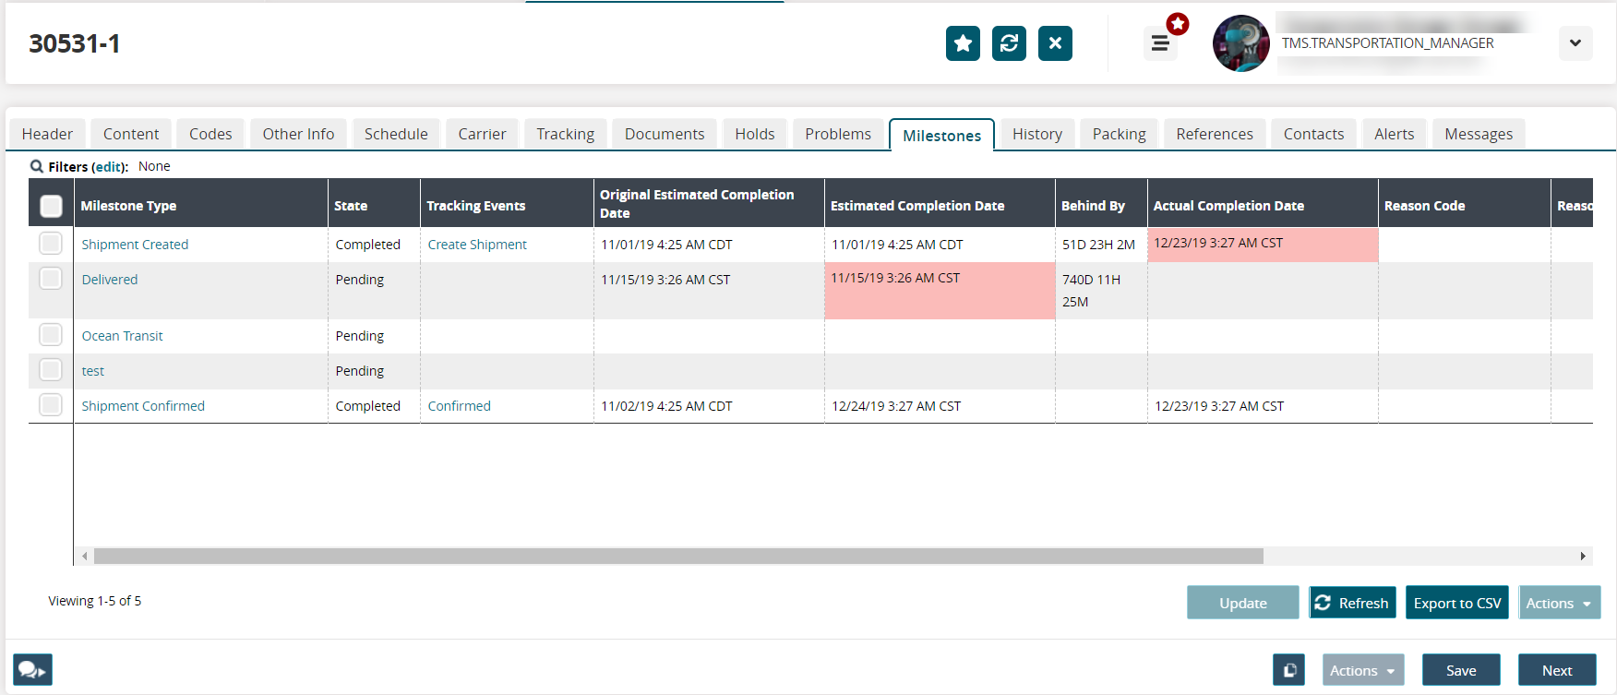
Task: Select the Tracking tab
Action: point(566,134)
